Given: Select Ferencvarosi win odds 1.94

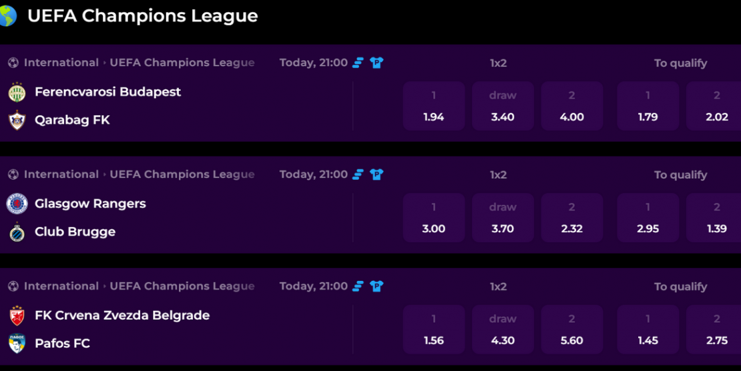Looking at the screenshot, I should 434,106.
